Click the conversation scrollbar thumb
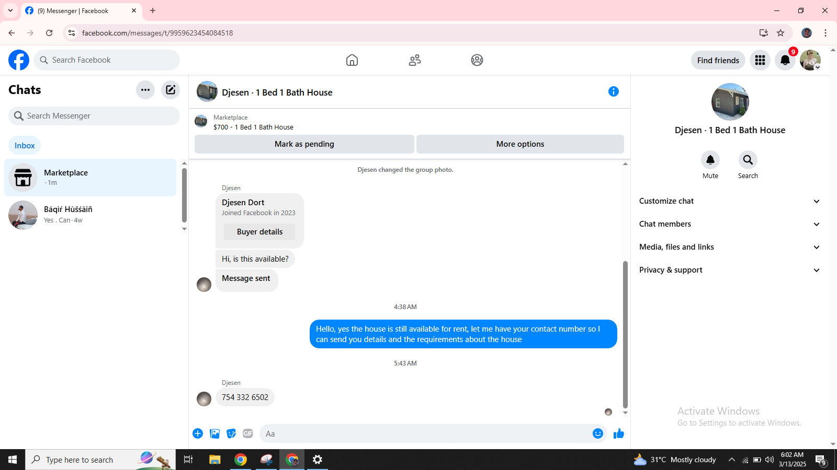This screenshot has width=837, height=470. [625, 334]
